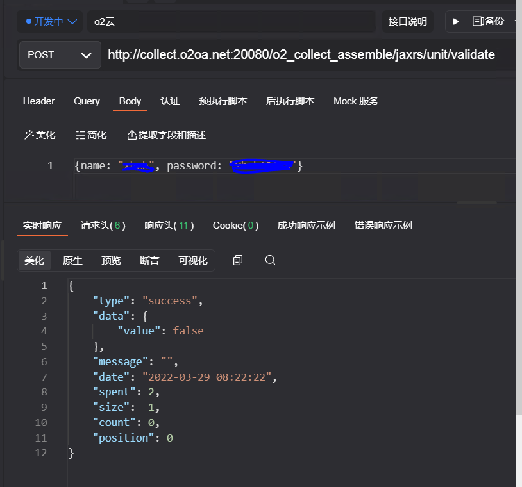Simplify the body JSON with 简化
This screenshot has height=487, width=522.
tap(91, 135)
